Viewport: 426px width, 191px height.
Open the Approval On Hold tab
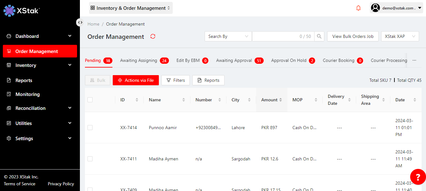click(x=289, y=61)
